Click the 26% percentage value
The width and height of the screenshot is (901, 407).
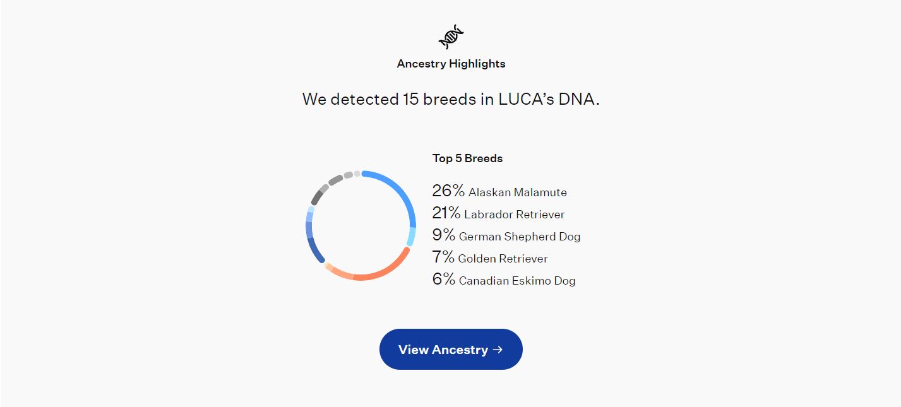448,191
